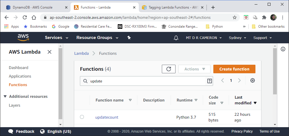Close the AWS Lambda side navigation
This screenshot has width=289, height=136.
tap(49, 52)
